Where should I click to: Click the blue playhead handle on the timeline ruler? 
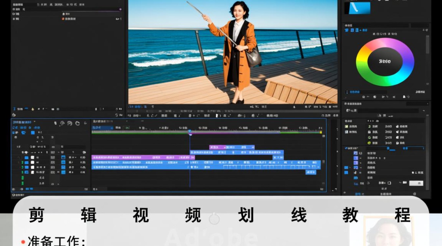(190, 131)
